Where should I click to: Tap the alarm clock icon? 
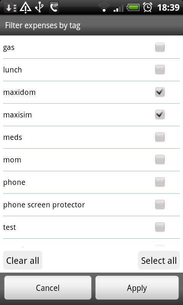(148, 7)
